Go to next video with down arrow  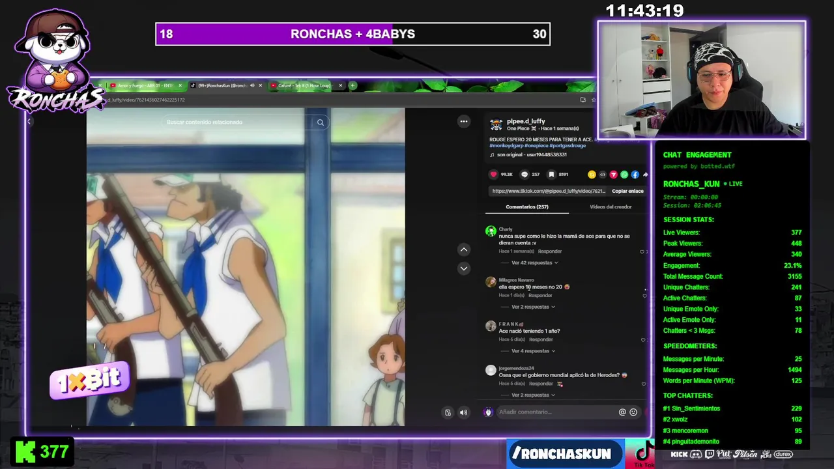(x=464, y=268)
